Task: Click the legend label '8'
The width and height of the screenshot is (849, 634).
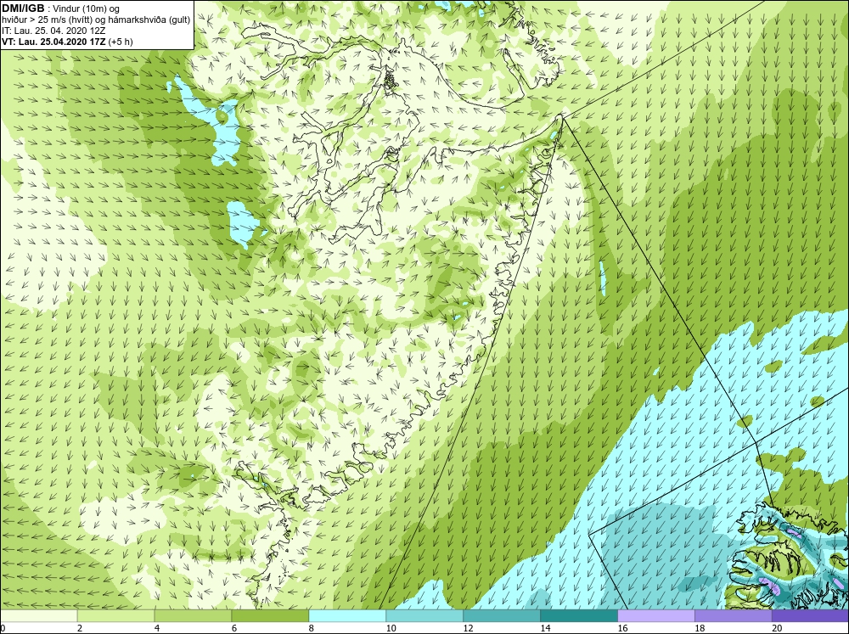Action: 312,628
